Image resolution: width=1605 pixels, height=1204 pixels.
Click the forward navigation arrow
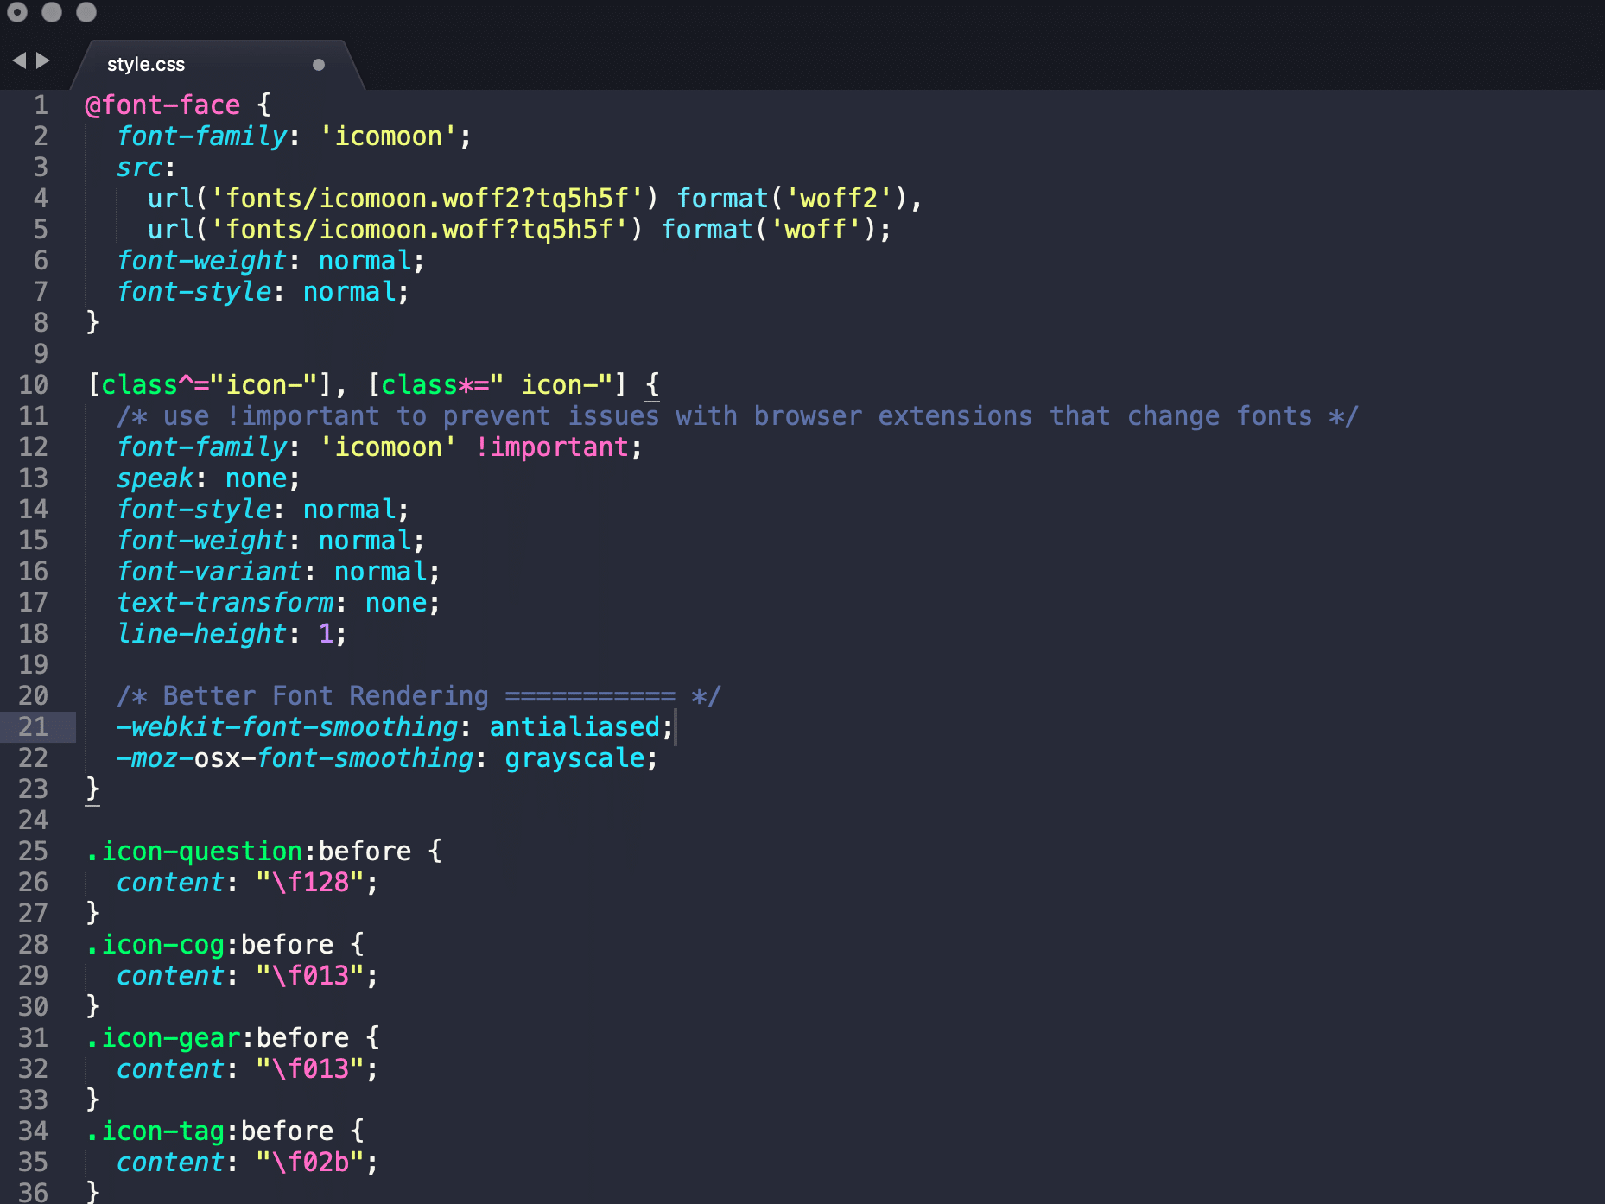click(41, 60)
